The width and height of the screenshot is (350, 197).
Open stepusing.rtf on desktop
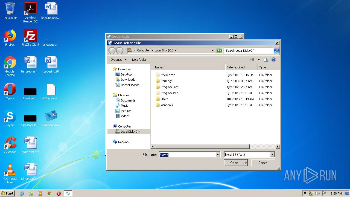pyautogui.click(x=51, y=65)
